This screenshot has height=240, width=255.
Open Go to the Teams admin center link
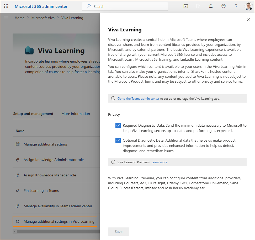coord(139,99)
